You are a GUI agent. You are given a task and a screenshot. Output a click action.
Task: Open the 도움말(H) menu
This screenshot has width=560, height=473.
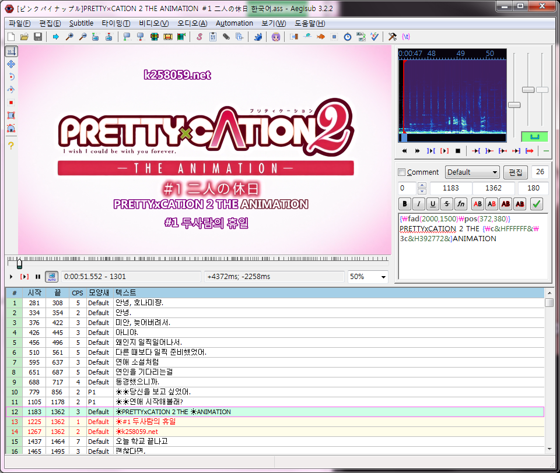pos(310,23)
